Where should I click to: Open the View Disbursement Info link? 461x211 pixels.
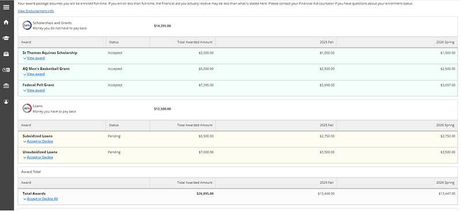click(36, 11)
